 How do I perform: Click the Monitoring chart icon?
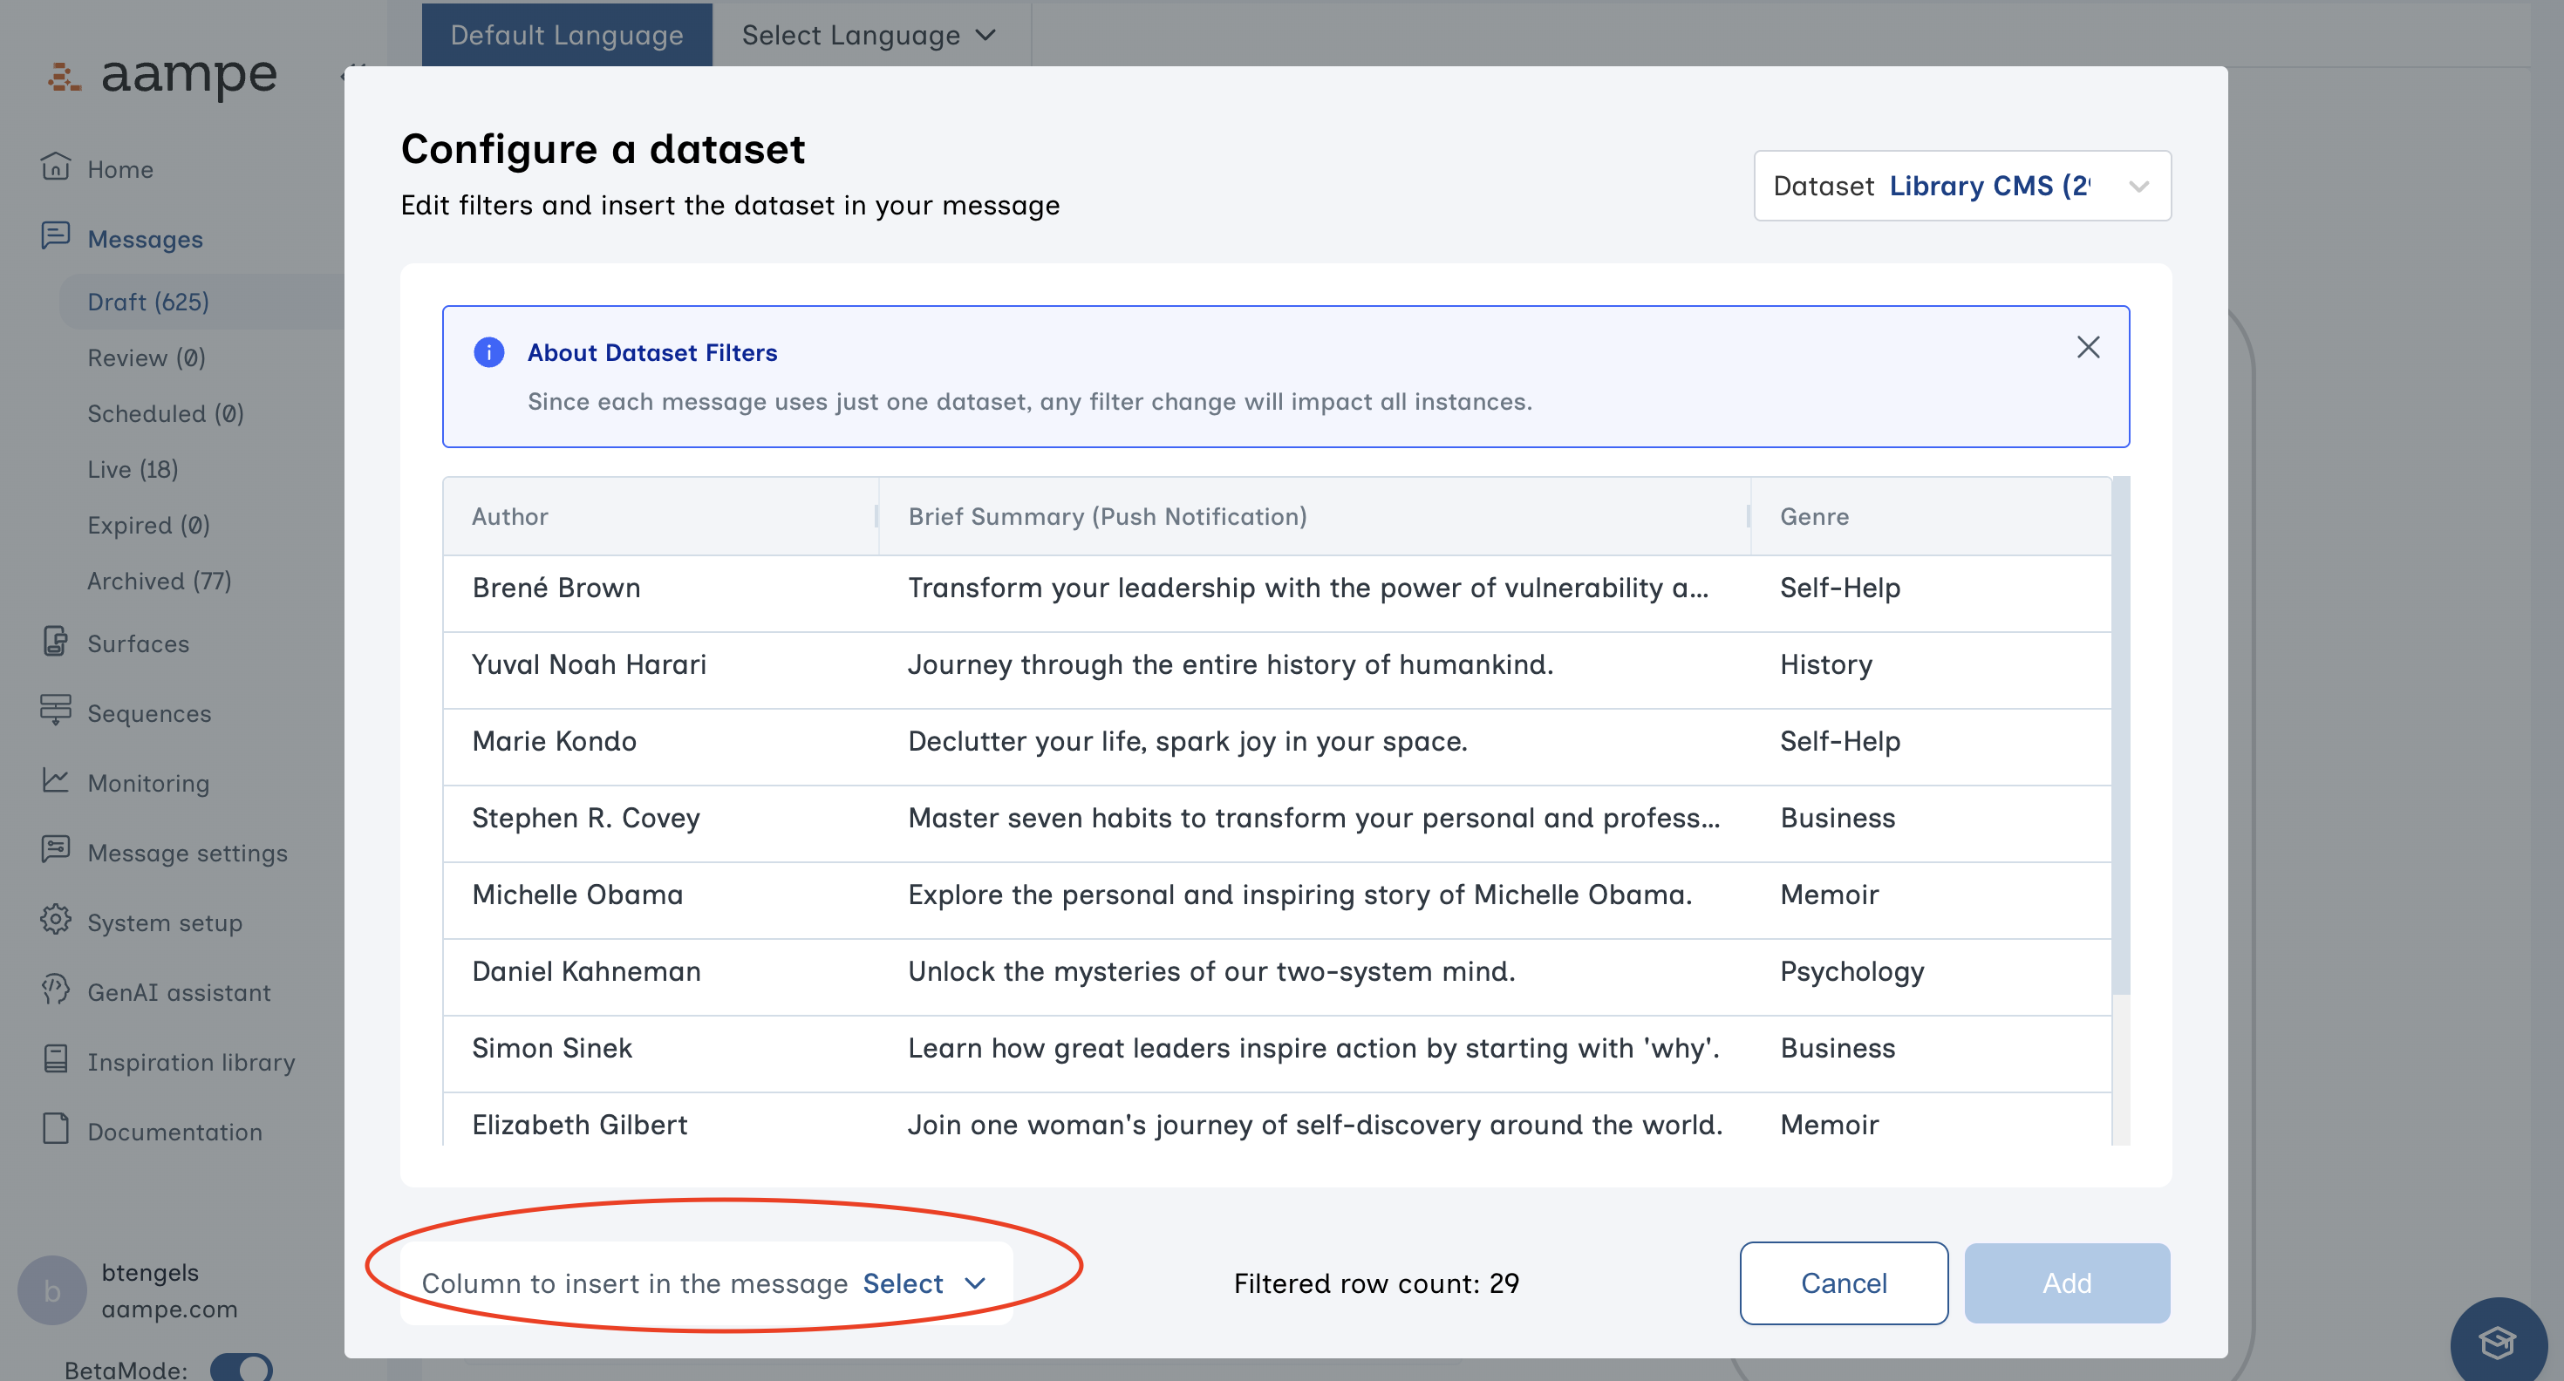pyautogui.click(x=56, y=781)
